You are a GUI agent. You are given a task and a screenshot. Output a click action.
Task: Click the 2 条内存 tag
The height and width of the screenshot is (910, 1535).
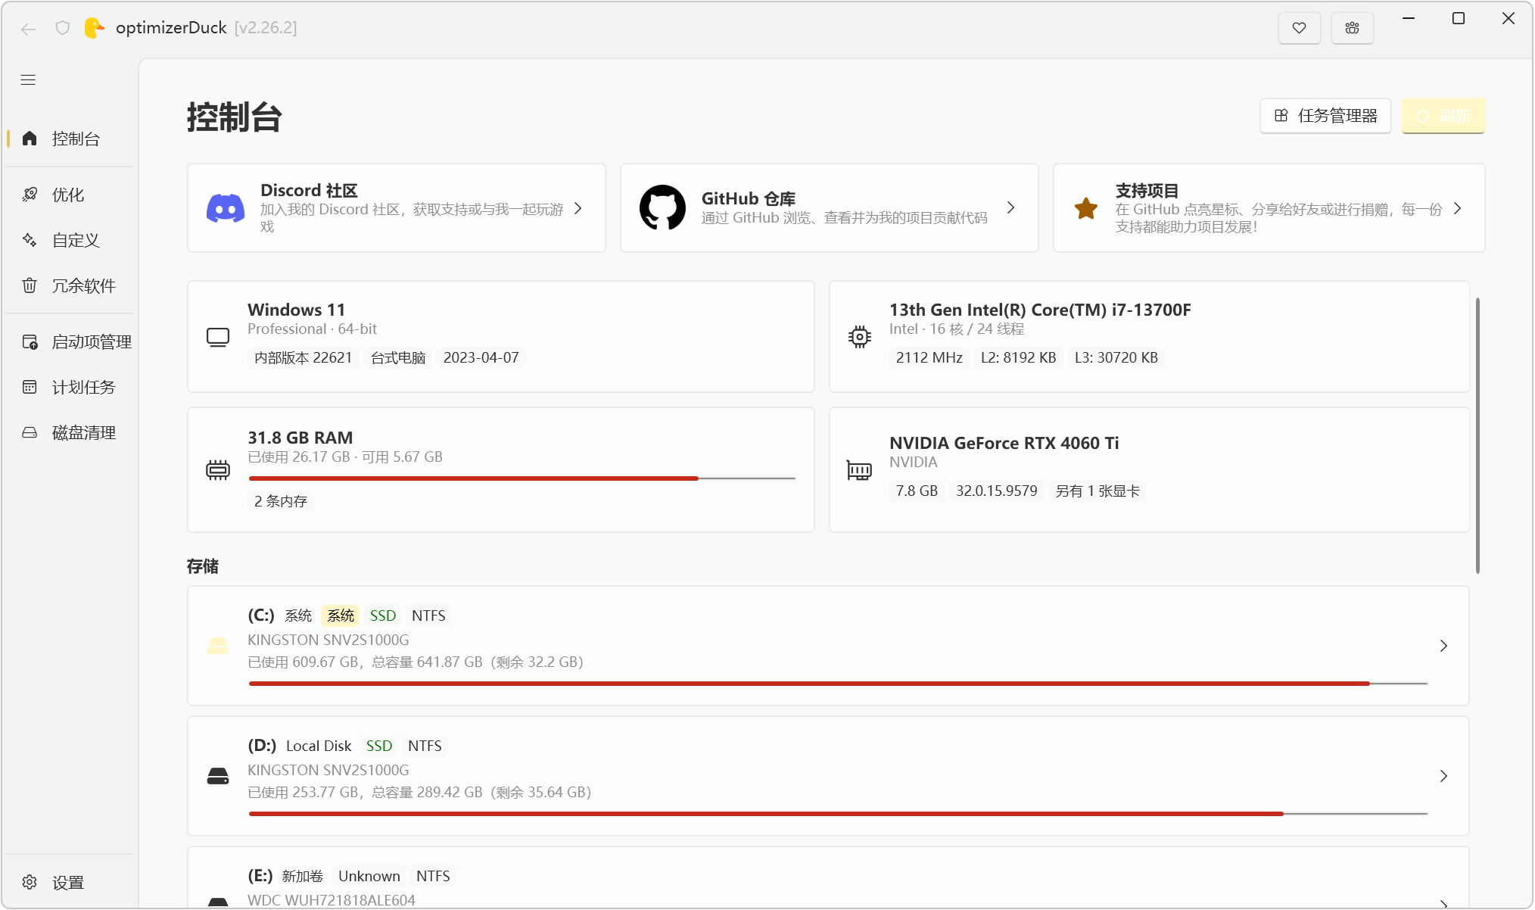(x=281, y=501)
